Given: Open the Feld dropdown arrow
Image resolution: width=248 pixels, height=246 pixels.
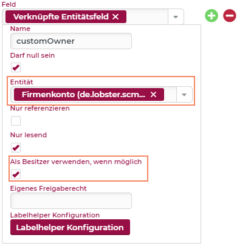Looking at the screenshot, I should click(176, 17).
